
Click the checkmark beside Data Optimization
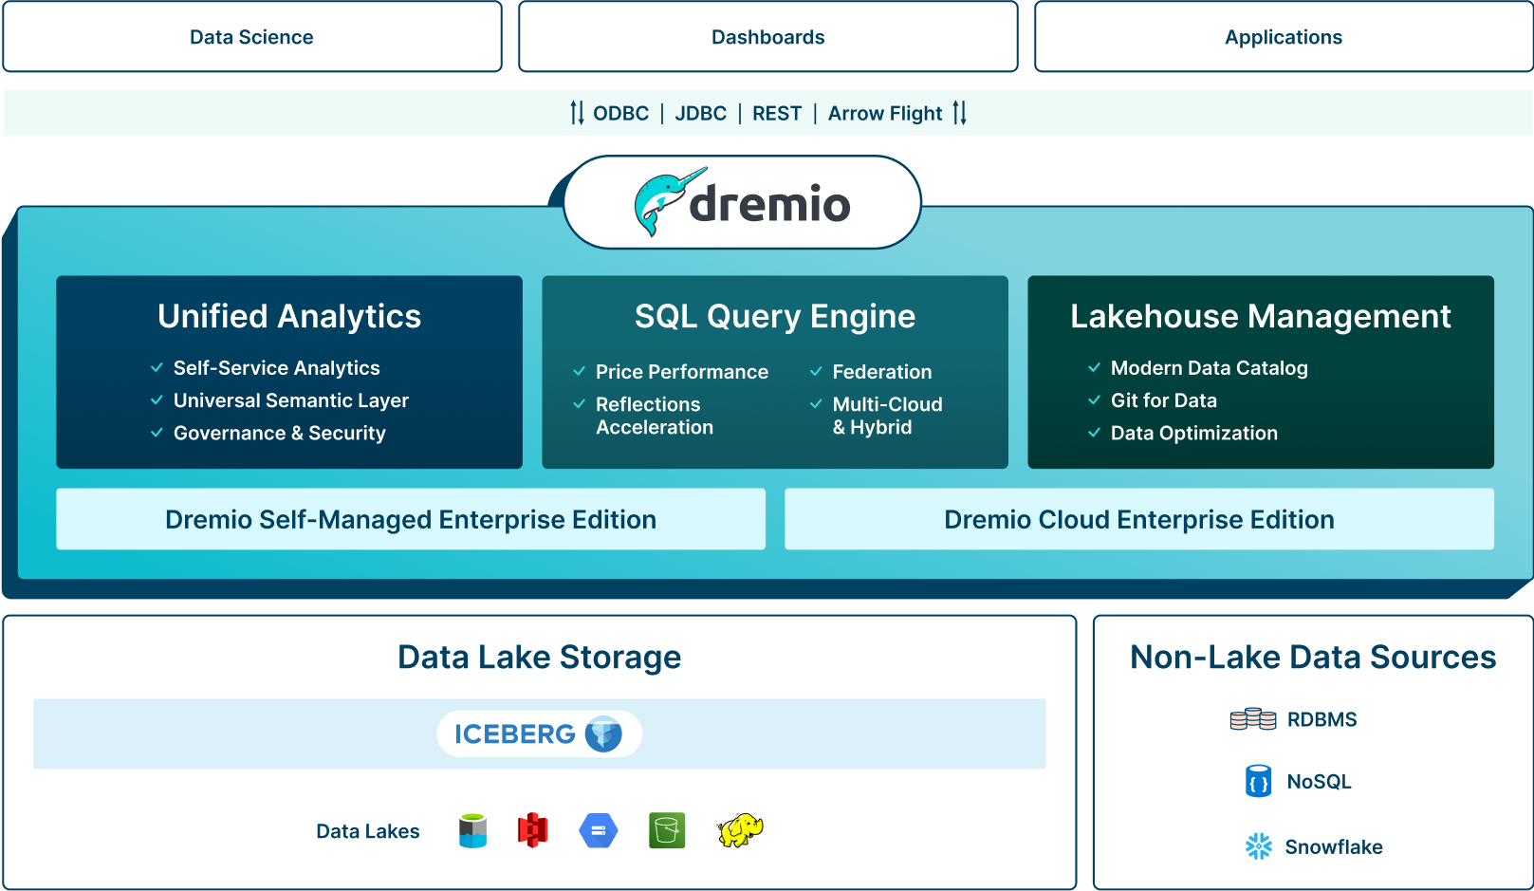(x=1094, y=433)
